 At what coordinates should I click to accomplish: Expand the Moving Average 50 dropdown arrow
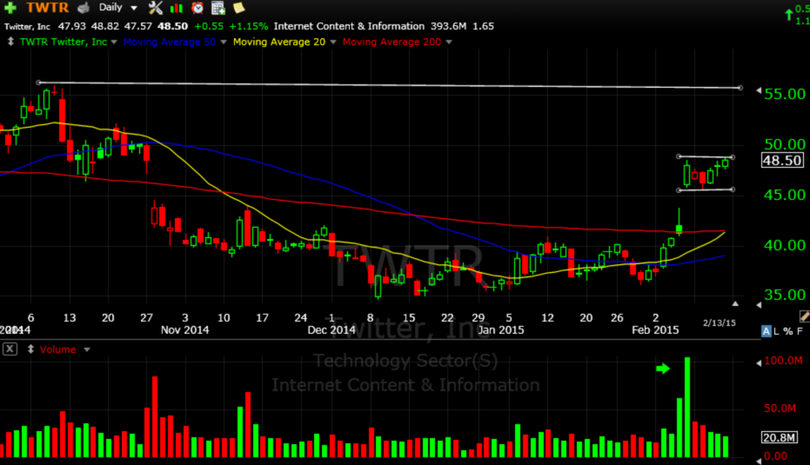[223, 42]
